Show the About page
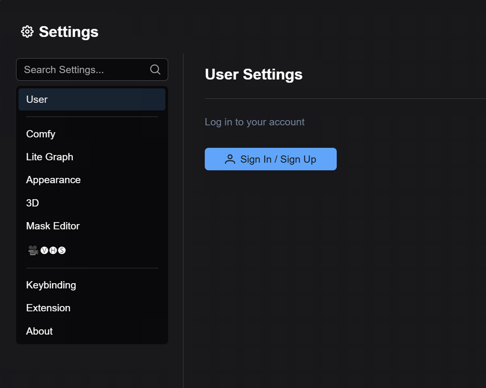 pos(92,331)
